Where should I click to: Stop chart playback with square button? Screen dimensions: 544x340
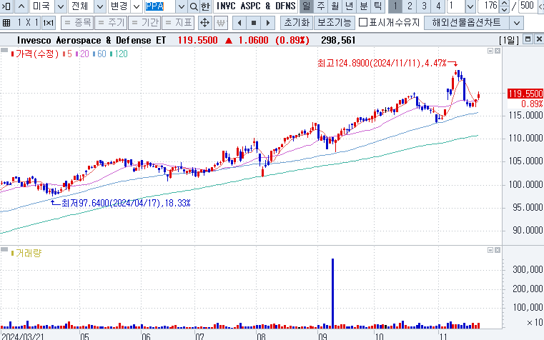tap(254, 23)
